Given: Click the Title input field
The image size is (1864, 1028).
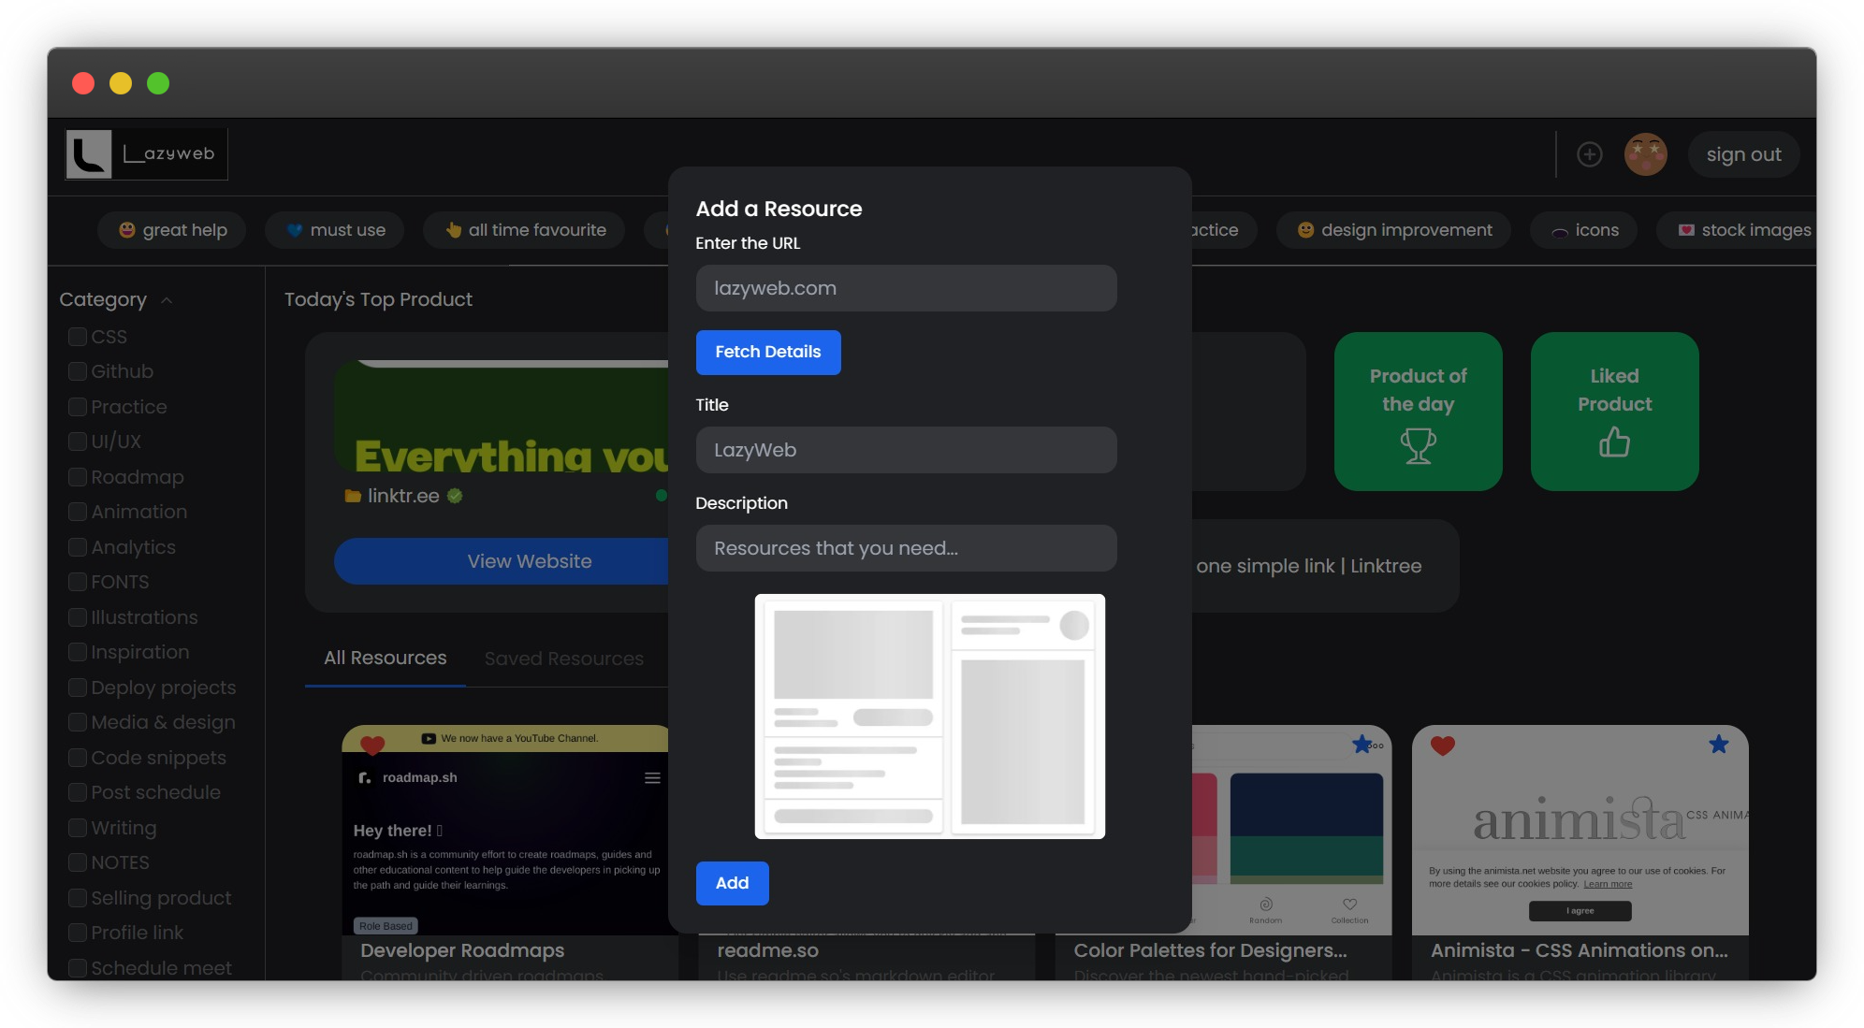Looking at the screenshot, I should [906, 450].
